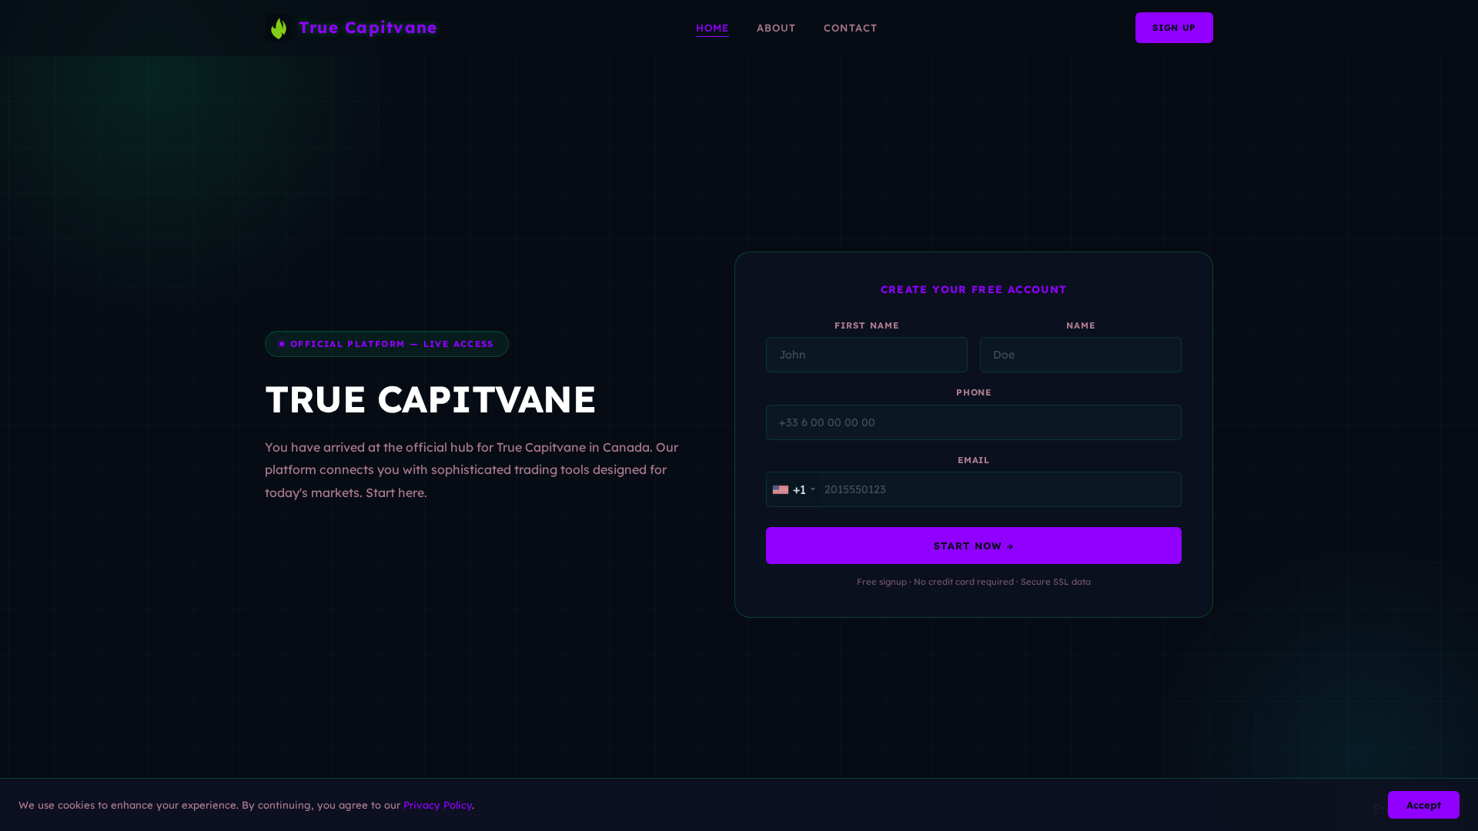The width and height of the screenshot is (1478, 831).
Task: Open the CONTACT nav item
Action: point(850,28)
